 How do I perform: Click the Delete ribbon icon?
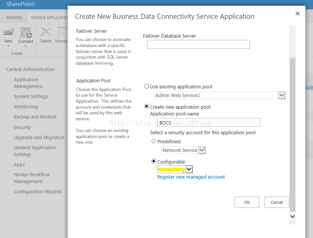click(46, 32)
